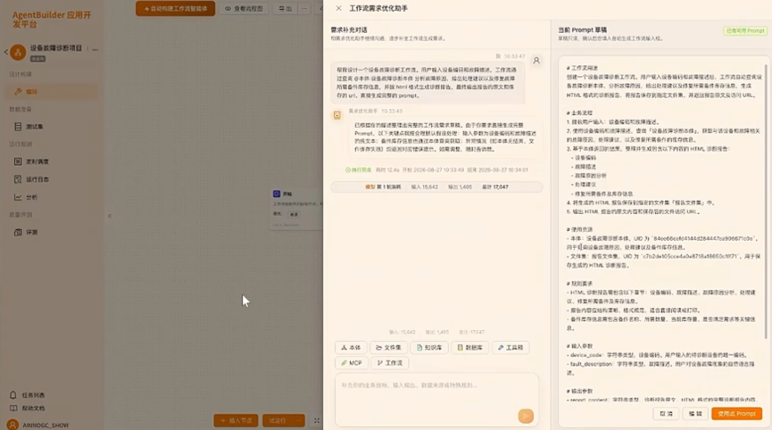Click the Prompt draft panel scrollbar
The image size is (772, 430).
[x=766, y=202]
